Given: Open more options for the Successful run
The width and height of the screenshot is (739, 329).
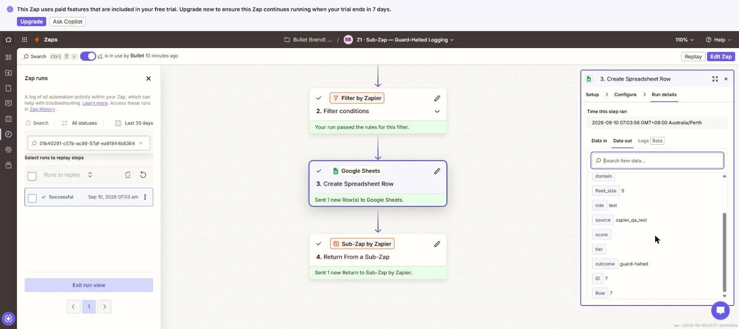Looking at the screenshot, I should (145, 197).
